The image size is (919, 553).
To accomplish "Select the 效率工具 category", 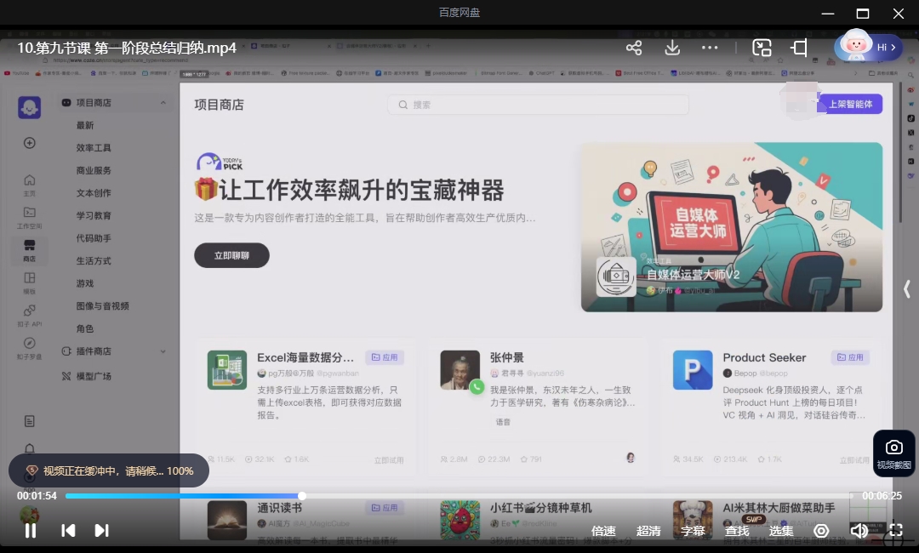I will (x=94, y=148).
